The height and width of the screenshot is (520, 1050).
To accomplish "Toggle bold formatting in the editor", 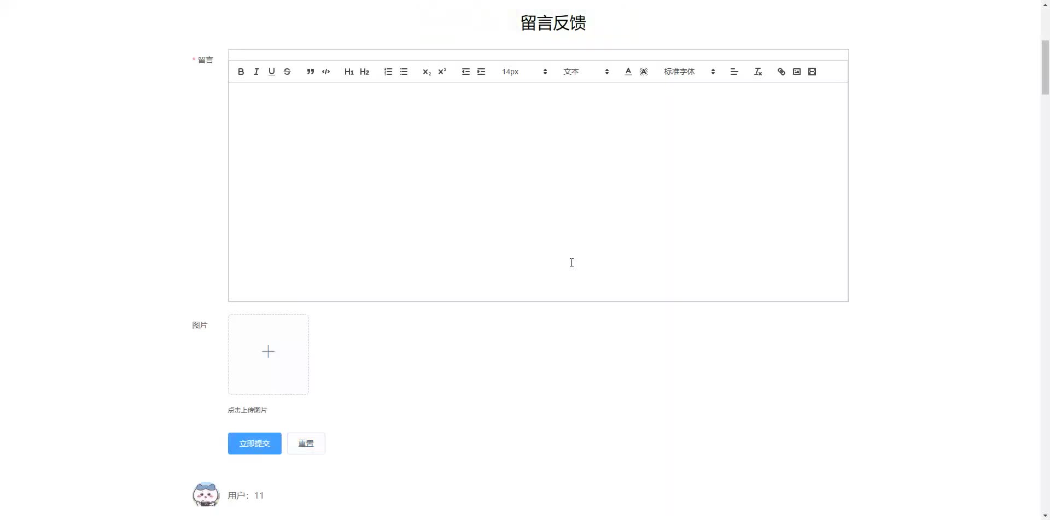I will (240, 71).
